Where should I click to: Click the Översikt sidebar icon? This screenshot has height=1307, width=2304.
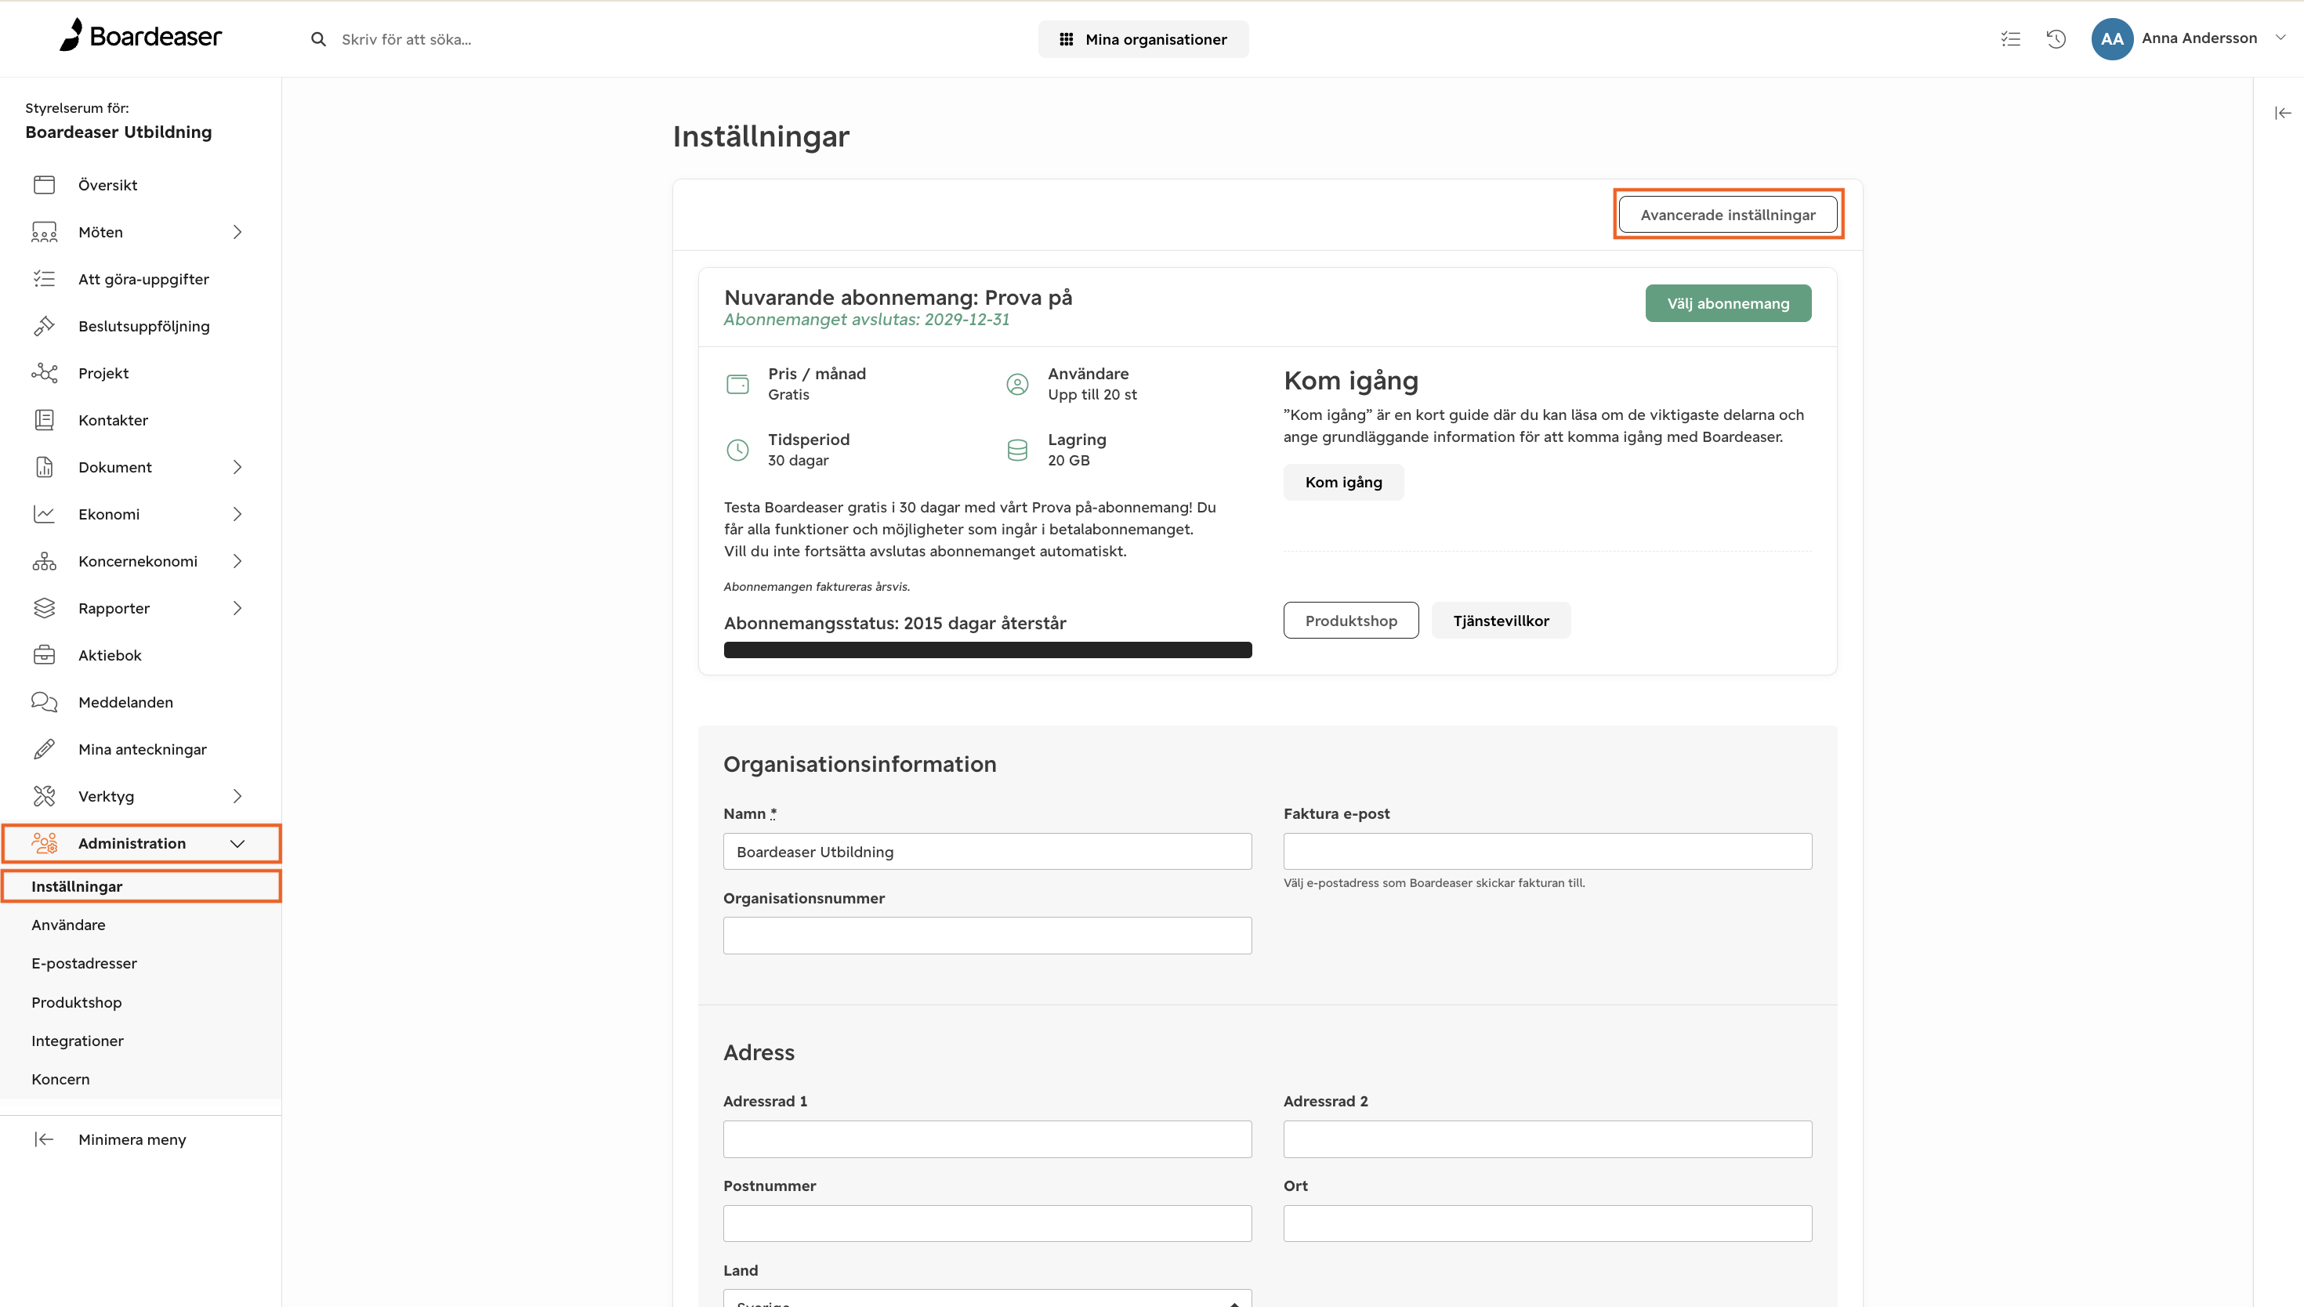pyautogui.click(x=44, y=185)
